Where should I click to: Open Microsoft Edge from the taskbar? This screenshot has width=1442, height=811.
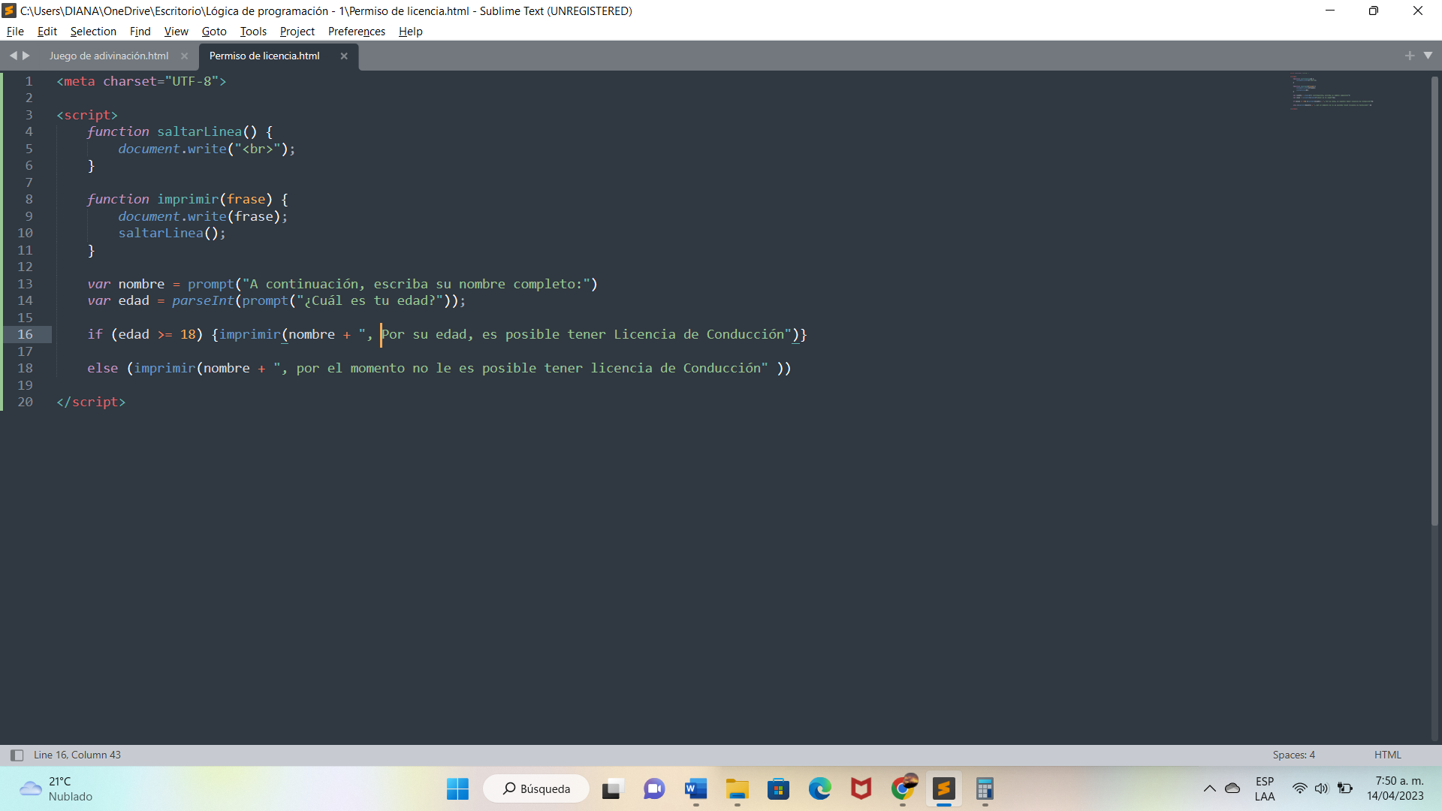tap(819, 789)
